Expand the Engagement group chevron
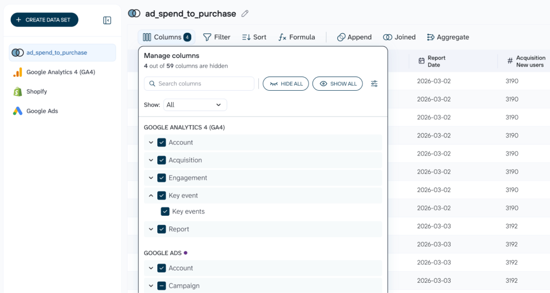The image size is (550, 293). [151, 178]
